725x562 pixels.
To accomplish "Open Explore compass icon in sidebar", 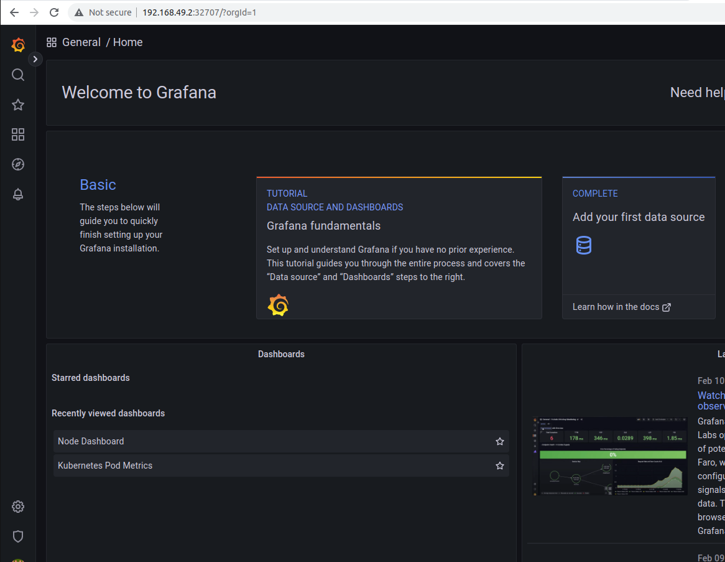I will click(18, 164).
